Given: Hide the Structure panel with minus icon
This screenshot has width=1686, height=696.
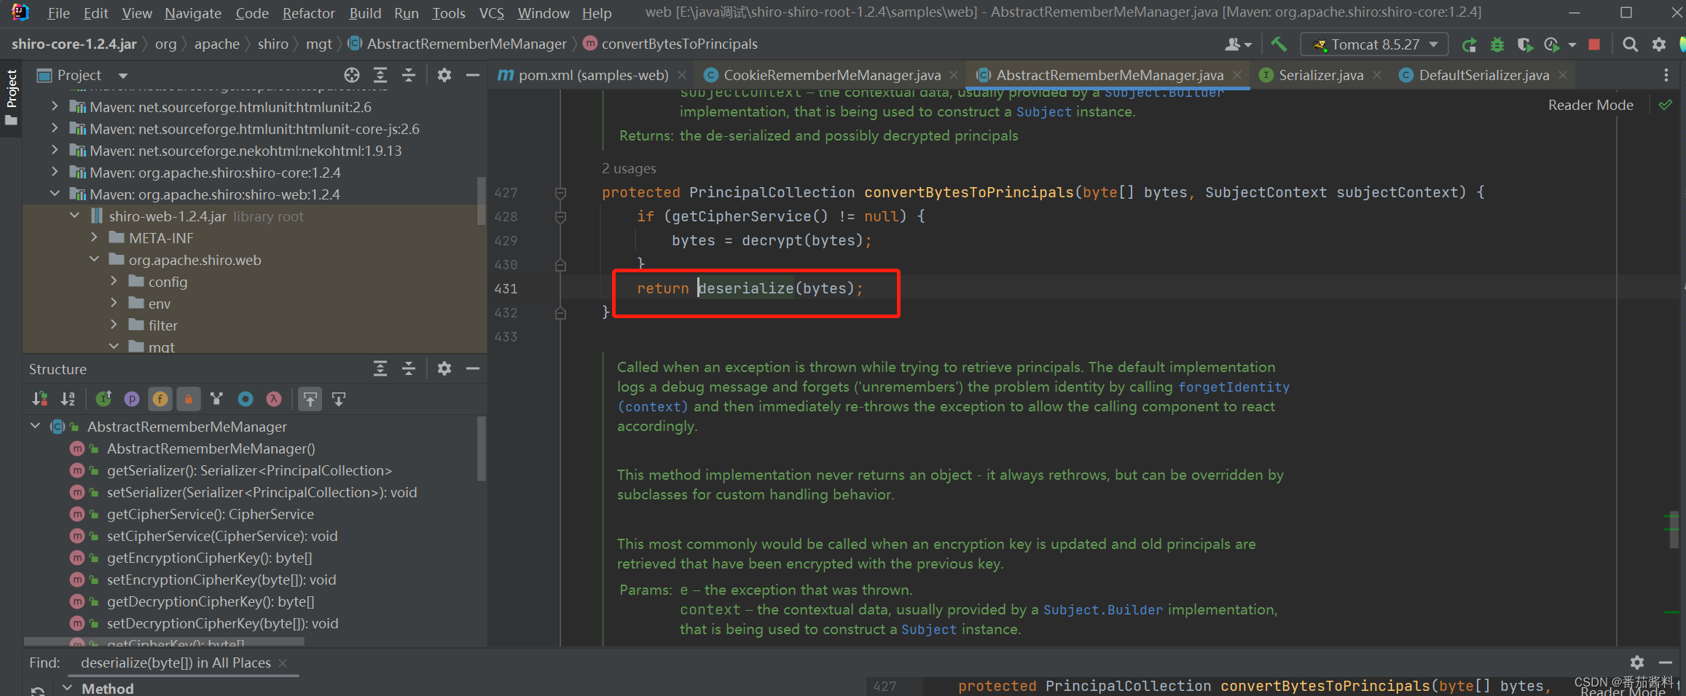Looking at the screenshot, I should (472, 369).
